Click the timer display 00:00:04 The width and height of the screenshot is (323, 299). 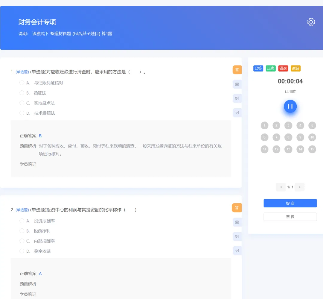[290, 81]
